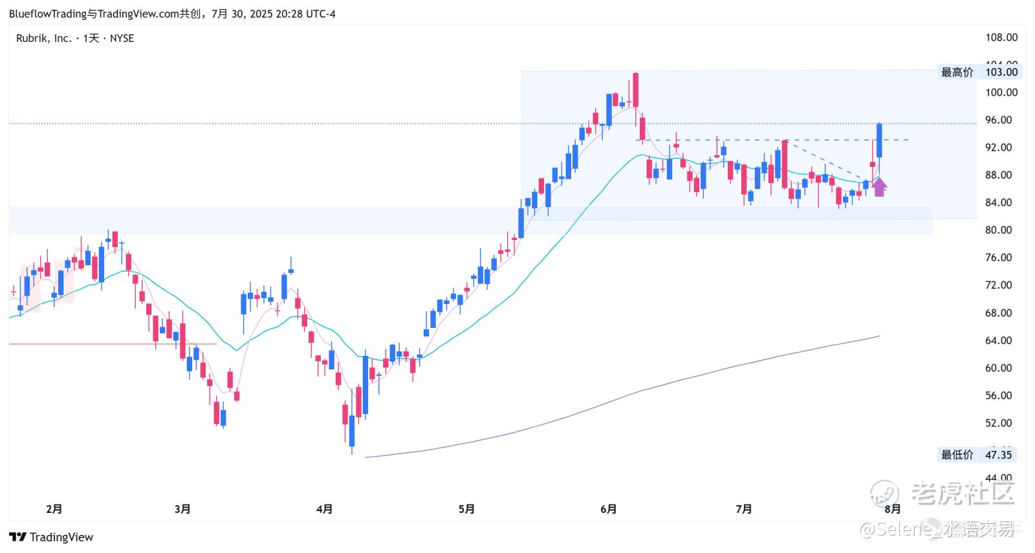Click the 100.00 price axis label
Viewport: 1035px width, 553px height.
coord(1001,92)
